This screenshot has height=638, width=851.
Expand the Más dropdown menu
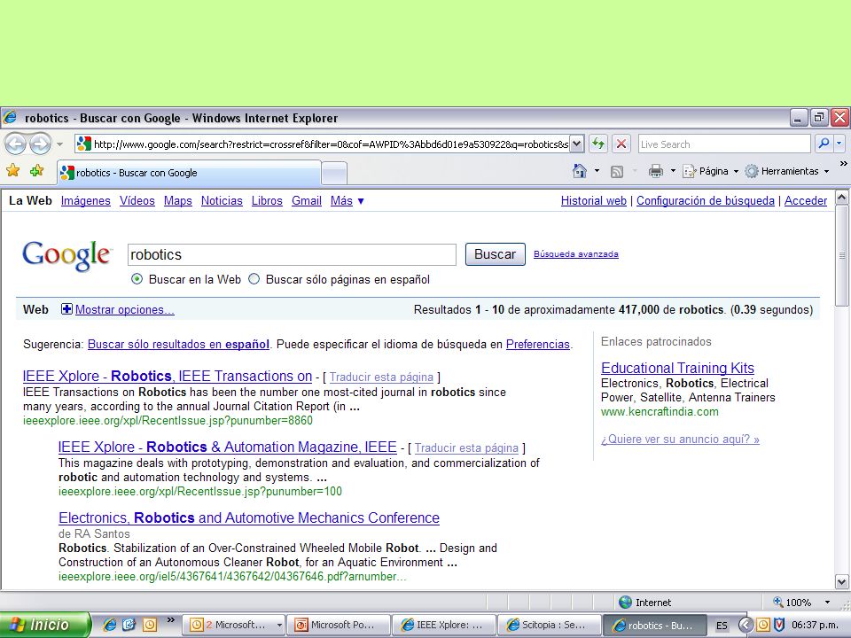pos(347,201)
